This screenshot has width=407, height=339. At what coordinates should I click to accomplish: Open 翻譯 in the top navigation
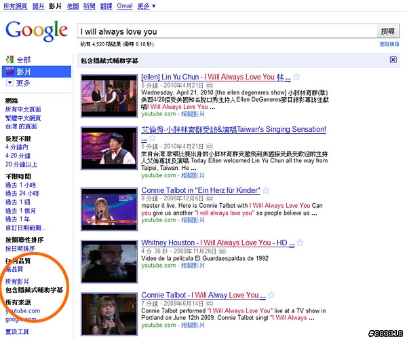coord(106,6)
